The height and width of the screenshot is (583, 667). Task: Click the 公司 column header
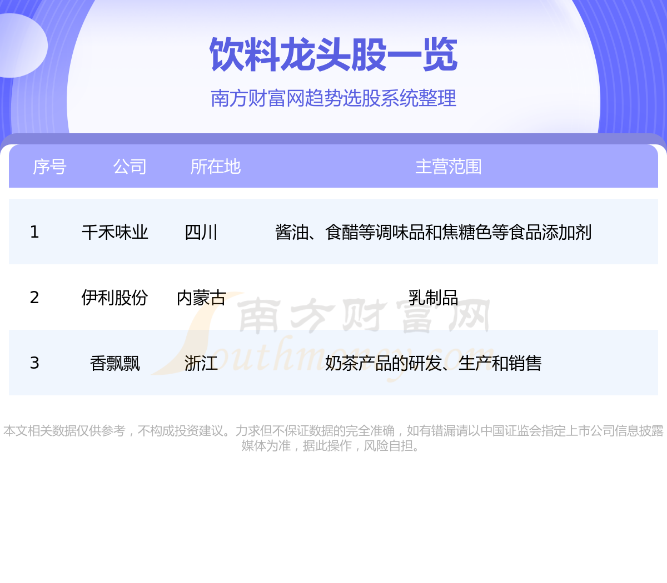tap(130, 167)
